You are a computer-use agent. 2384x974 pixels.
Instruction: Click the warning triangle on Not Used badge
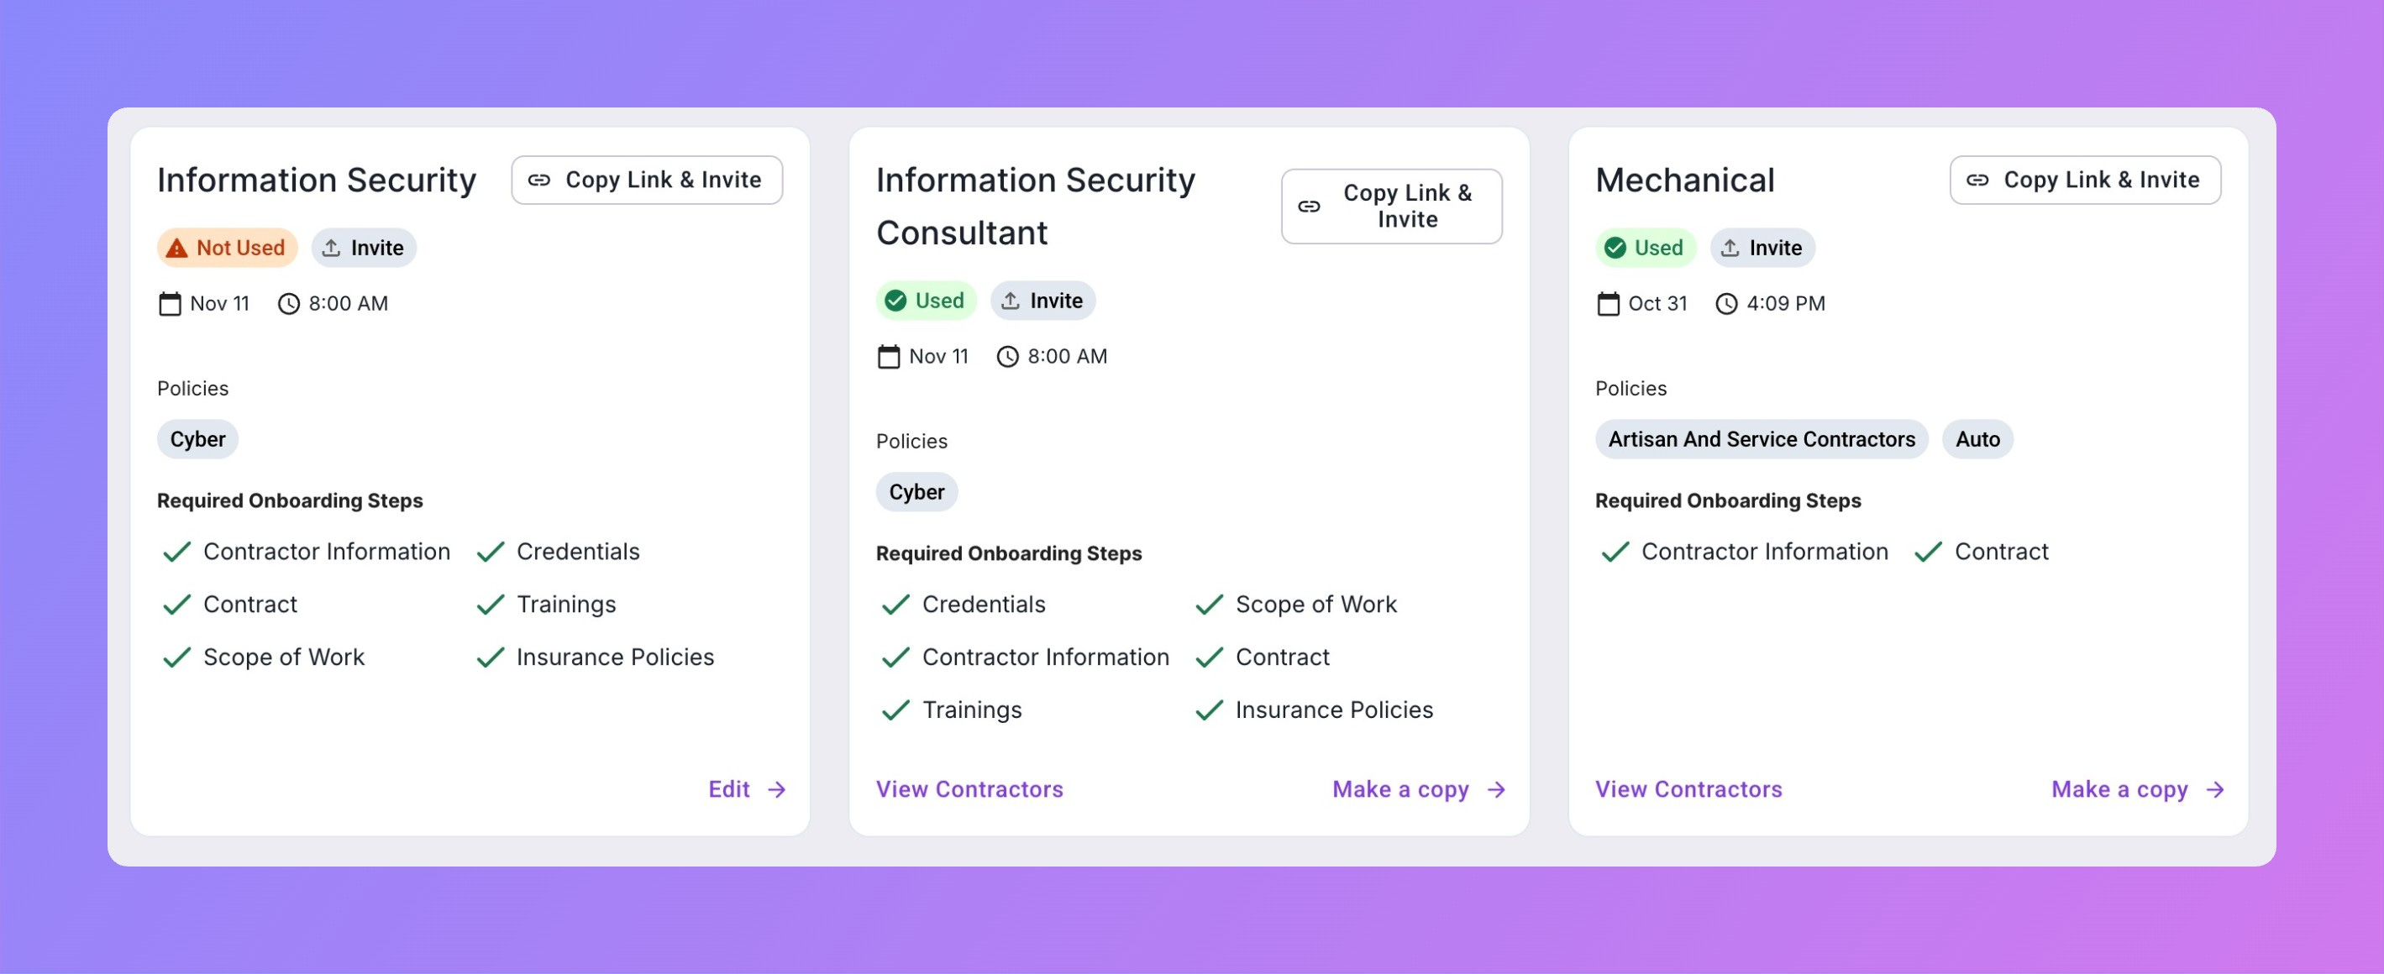coord(176,248)
